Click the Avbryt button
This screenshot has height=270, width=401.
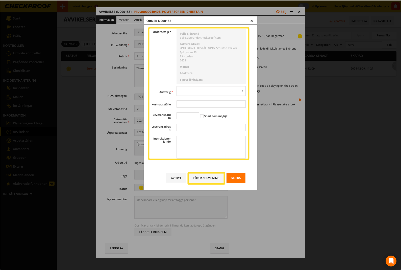pos(176,178)
